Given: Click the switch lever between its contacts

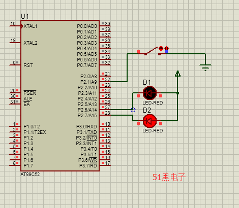Looking at the screenshot, I should pyautogui.click(x=152, y=50).
